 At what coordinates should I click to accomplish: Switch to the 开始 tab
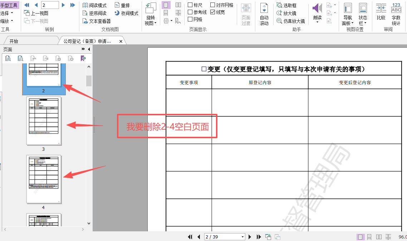[x=14, y=41]
